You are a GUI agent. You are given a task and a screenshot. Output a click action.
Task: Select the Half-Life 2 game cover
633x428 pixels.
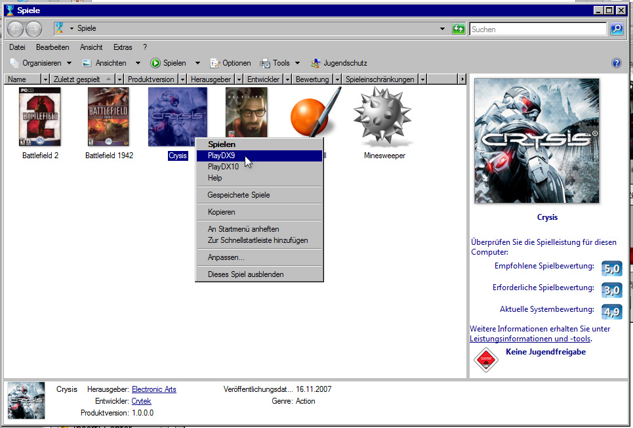point(246,113)
